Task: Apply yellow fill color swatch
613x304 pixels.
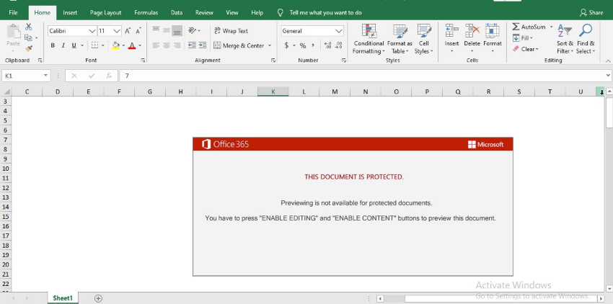Action: coord(115,45)
